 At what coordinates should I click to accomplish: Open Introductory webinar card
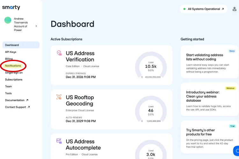209,99
